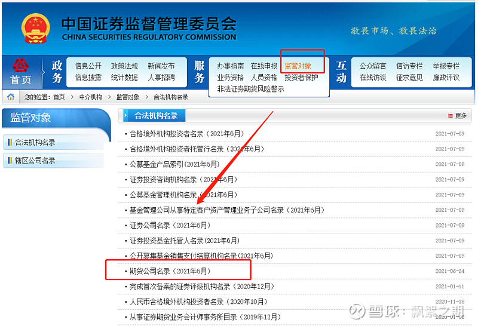Open 新闻发布 menu item
This screenshot has height=326, width=478.
[161, 66]
